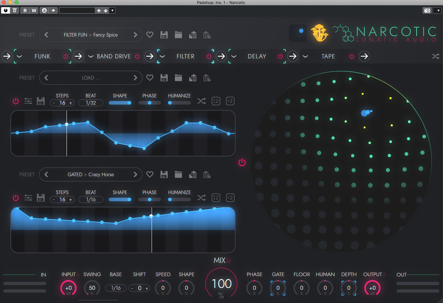
Task: Select the DELAY module slot
Action: pos(257,56)
